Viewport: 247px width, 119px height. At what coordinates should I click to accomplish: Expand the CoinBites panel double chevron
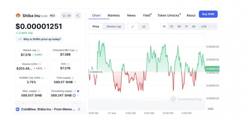(x=79, y=109)
